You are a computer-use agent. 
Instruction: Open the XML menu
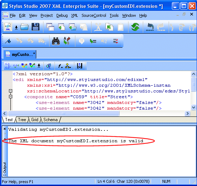click(x=75, y=15)
